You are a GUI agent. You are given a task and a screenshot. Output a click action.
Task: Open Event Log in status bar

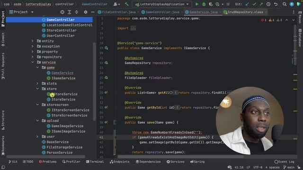click(284, 161)
